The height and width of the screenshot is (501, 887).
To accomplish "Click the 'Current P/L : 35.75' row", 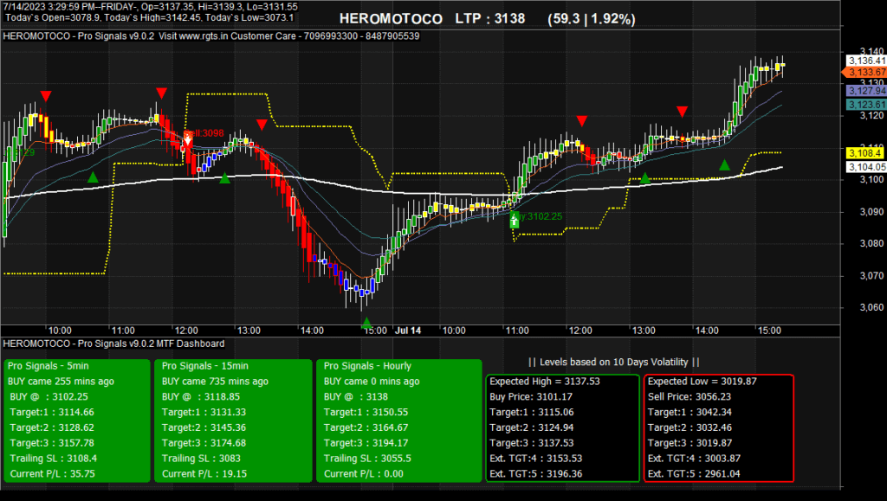I will [52, 474].
